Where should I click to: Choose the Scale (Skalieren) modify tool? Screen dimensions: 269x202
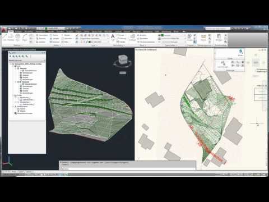pos(54,42)
